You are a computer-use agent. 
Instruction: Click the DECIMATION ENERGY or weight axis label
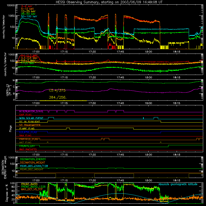coord(4,167)
